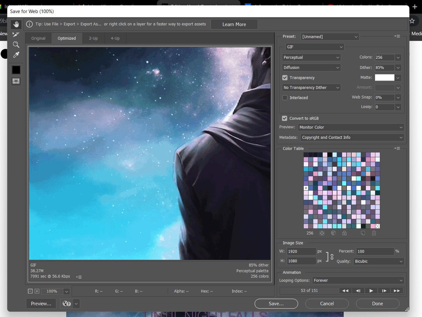Image resolution: width=422 pixels, height=317 pixels.
Task: Expand the Colors count arrow
Action: pos(398,57)
